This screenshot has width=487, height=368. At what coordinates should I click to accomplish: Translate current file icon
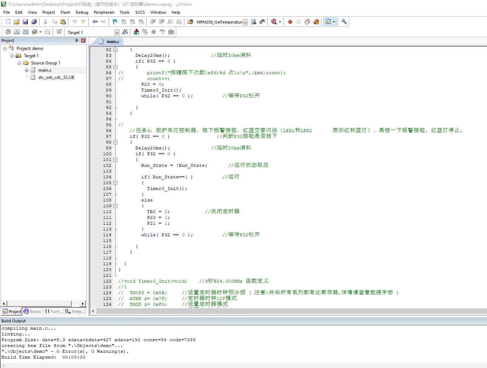coord(8,32)
